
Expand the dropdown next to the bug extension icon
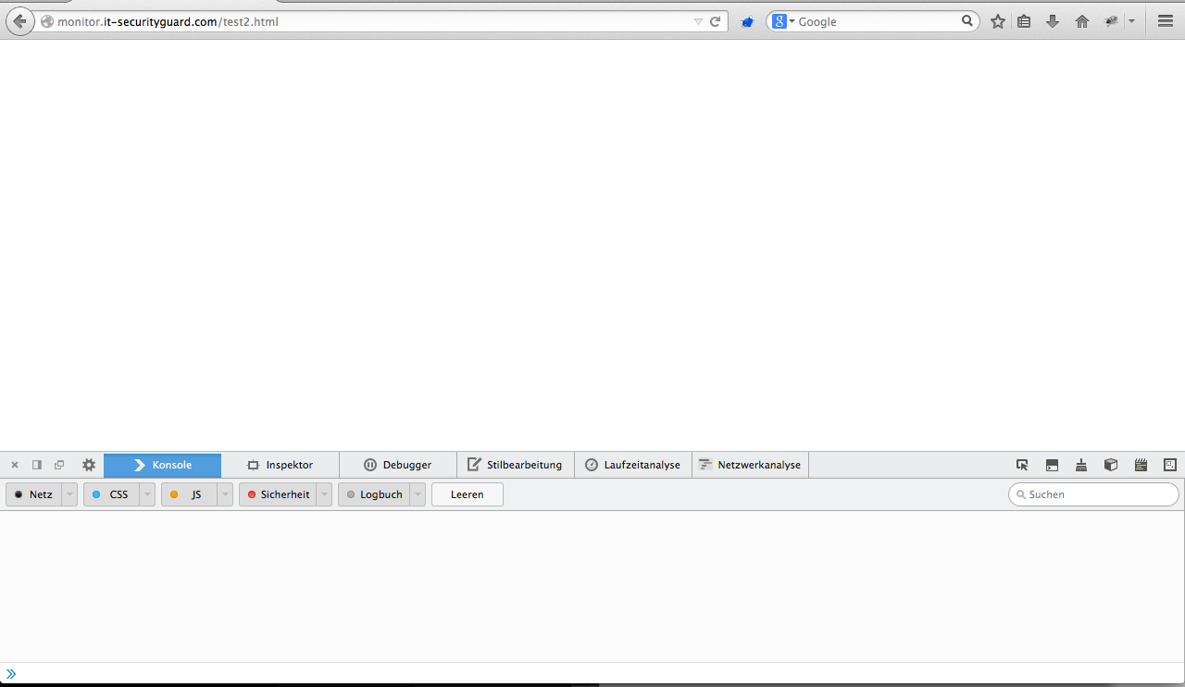click(x=1131, y=21)
